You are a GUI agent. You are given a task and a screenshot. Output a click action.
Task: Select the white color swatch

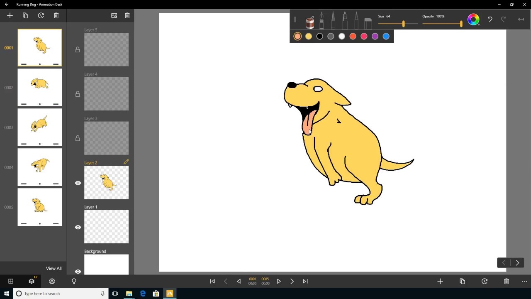tap(342, 36)
